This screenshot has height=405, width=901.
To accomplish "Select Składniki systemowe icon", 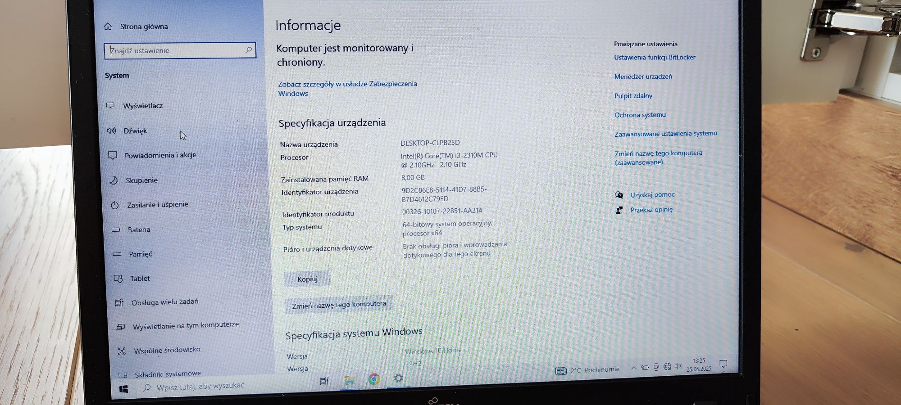I will point(123,375).
